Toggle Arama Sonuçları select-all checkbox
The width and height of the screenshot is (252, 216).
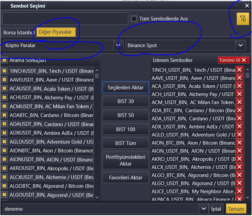[4, 60]
